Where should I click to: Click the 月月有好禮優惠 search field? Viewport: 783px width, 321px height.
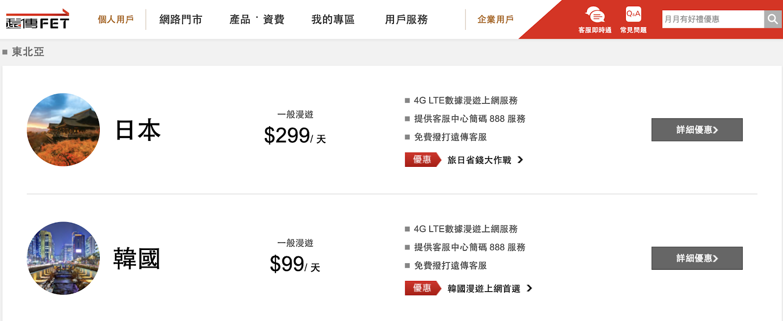coord(713,19)
